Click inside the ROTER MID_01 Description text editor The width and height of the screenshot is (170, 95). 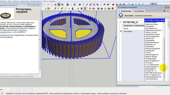pos(153,51)
